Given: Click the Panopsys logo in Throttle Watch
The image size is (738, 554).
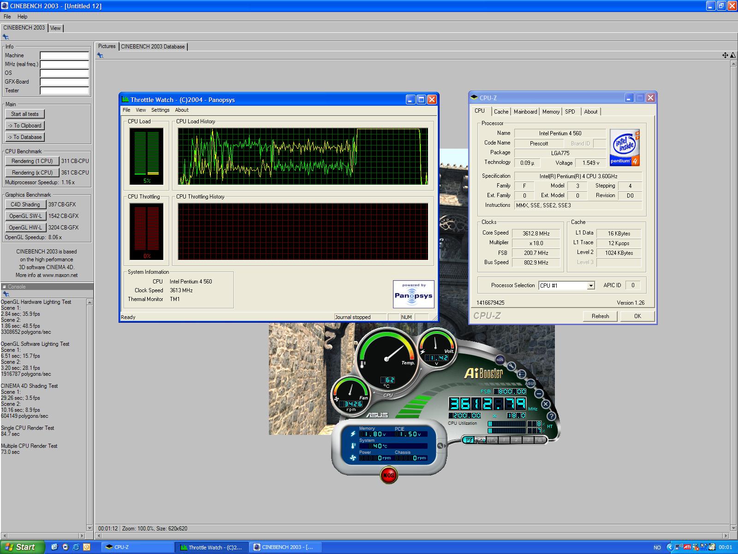Looking at the screenshot, I should pos(413,294).
